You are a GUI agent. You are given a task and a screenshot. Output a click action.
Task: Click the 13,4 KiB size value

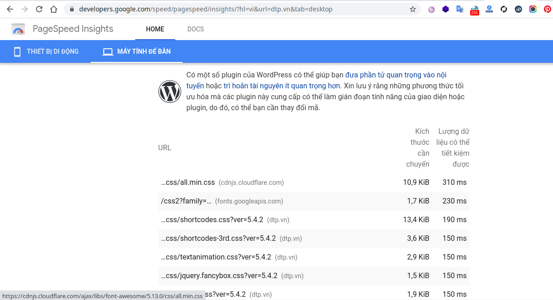[416, 219]
